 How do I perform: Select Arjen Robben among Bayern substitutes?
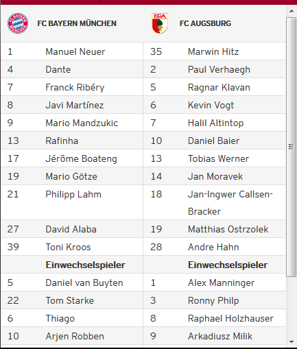click(75, 336)
